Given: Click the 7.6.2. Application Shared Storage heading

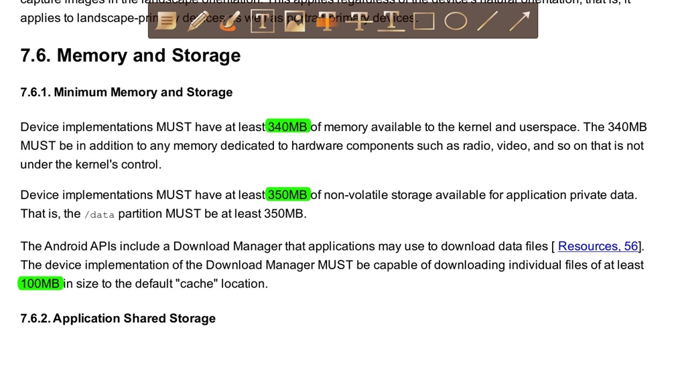Looking at the screenshot, I should pos(118,318).
